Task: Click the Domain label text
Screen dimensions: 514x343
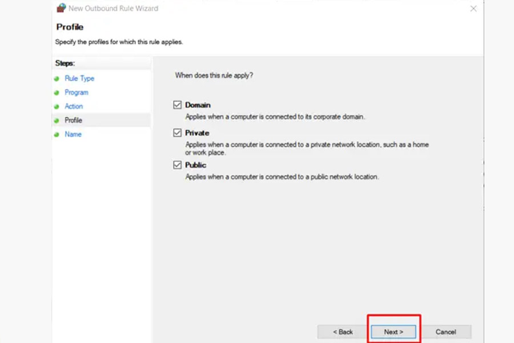Action: click(x=198, y=105)
